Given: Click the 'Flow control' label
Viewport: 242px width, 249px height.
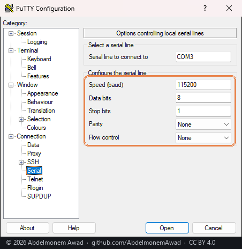Looking at the screenshot, I should point(104,137).
